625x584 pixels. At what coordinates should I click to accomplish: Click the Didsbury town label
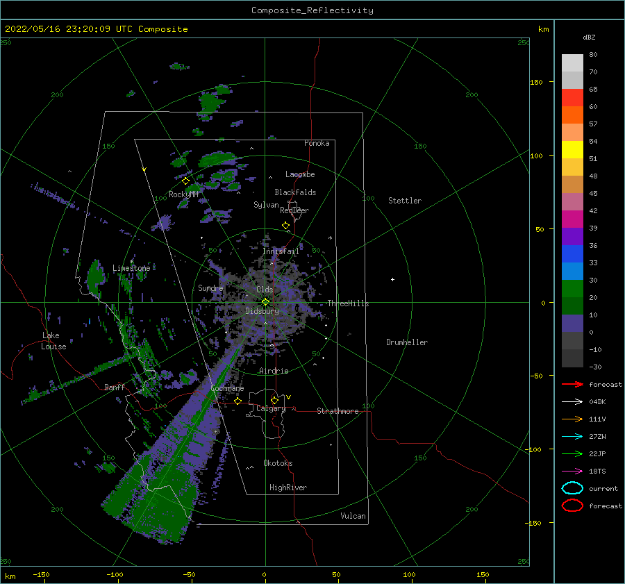point(262,311)
